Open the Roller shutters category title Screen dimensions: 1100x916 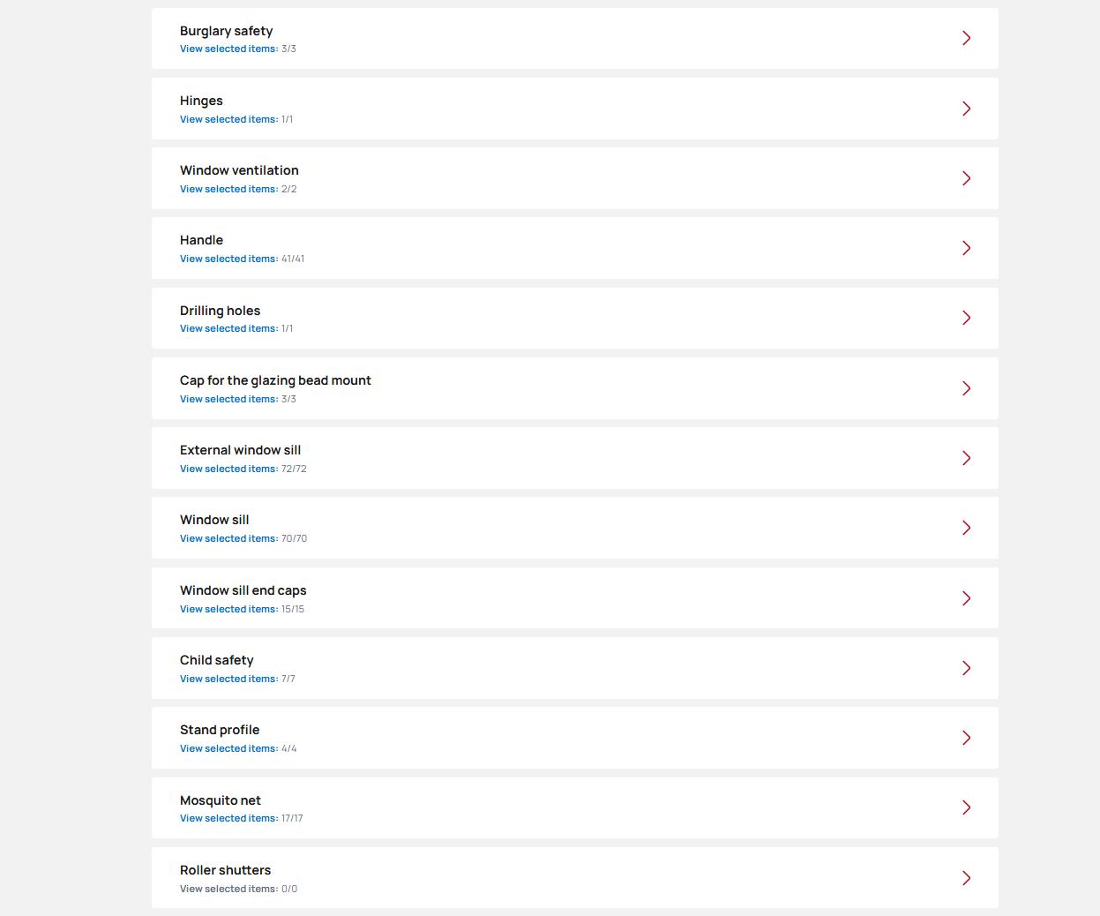point(225,870)
